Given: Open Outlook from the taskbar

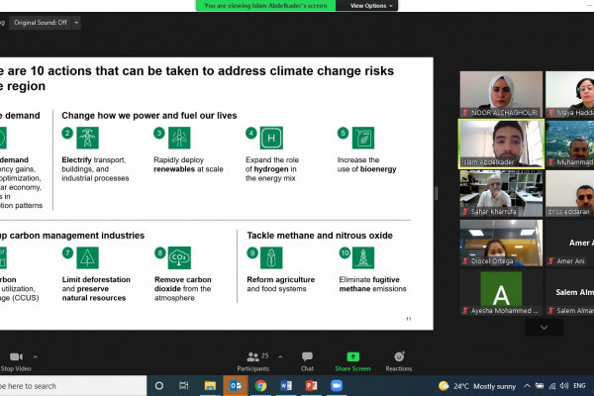Looking at the screenshot, I should pyautogui.click(x=236, y=385).
